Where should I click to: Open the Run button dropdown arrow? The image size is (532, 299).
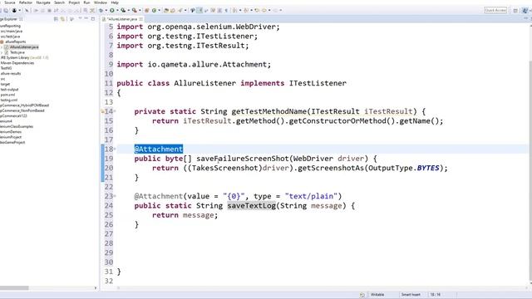[x=117, y=10]
